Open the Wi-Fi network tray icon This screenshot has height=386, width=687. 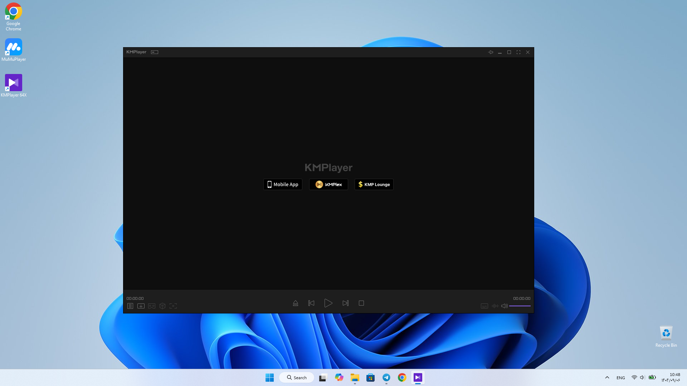click(x=634, y=377)
